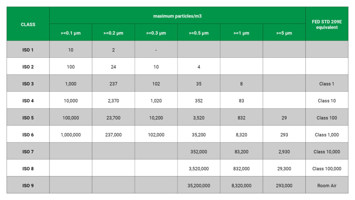Select the maximum particles/m3 header
The height and width of the screenshot is (200, 355).
pos(177,15)
